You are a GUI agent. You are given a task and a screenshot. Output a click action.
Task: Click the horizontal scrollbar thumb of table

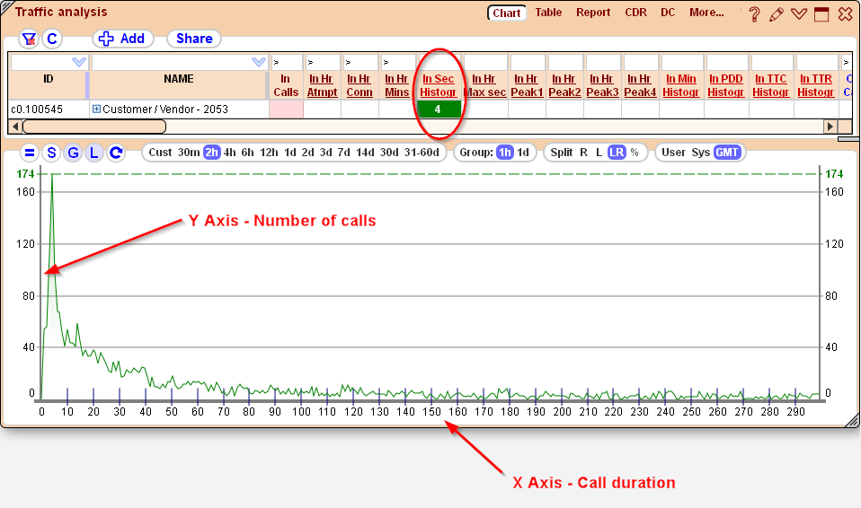(x=93, y=127)
